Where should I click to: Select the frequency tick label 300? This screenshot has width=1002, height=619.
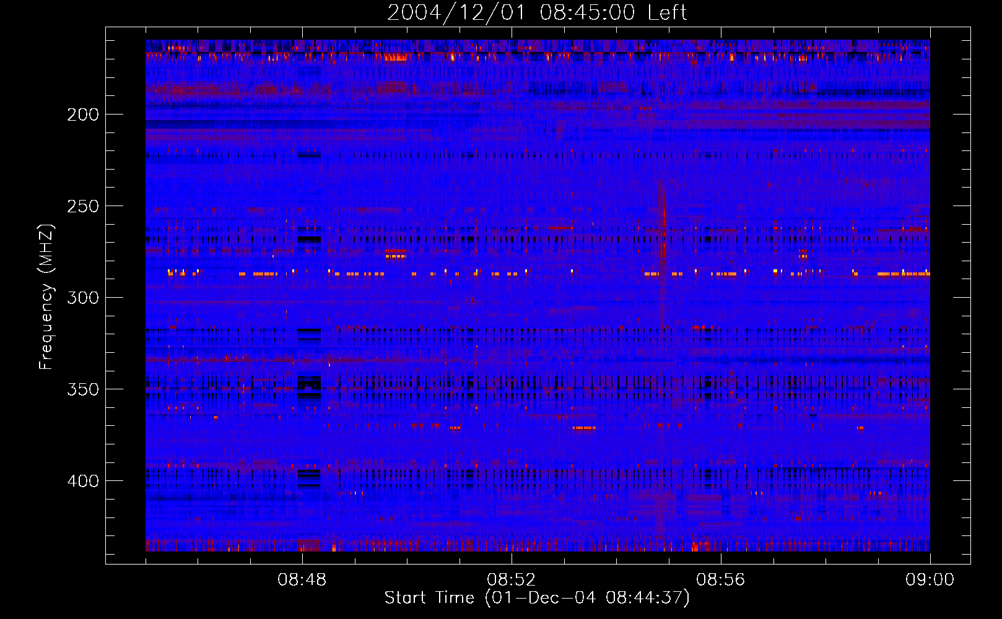(82, 298)
